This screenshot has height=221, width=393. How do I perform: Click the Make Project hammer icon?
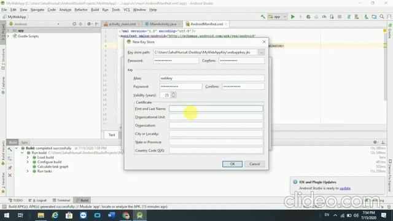263,17
